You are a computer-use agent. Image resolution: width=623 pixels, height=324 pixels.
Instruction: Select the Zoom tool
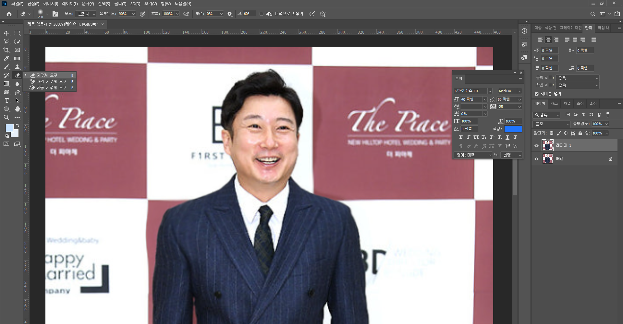pos(6,117)
